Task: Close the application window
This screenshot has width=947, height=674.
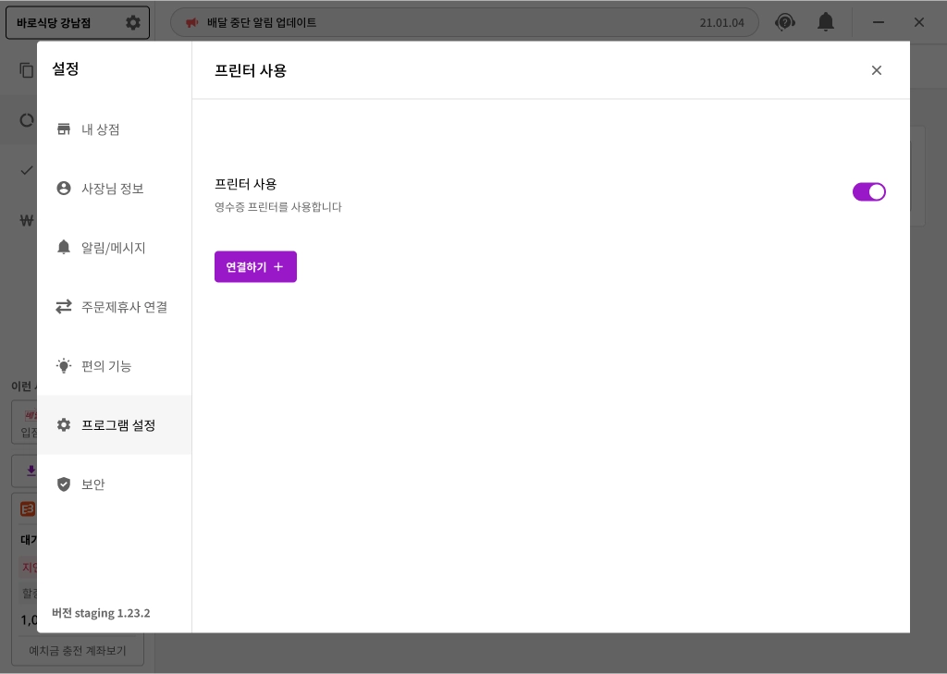Action: point(918,22)
